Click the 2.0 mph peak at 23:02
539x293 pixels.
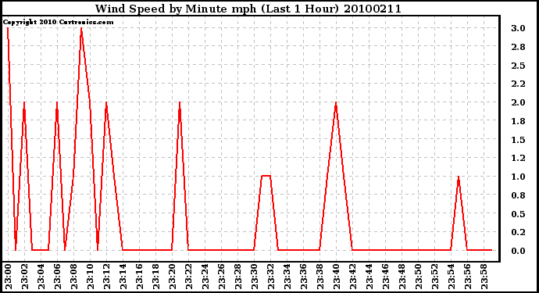(x=24, y=103)
